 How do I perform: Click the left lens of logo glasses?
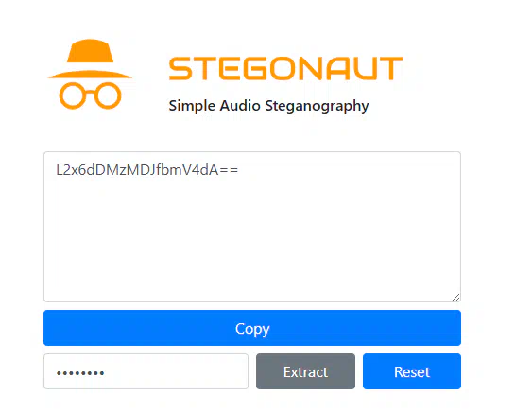(73, 95)
